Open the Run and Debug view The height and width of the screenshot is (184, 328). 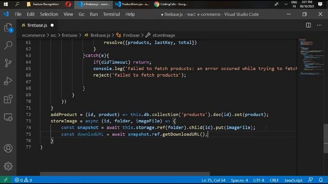[x=8, y=81]
